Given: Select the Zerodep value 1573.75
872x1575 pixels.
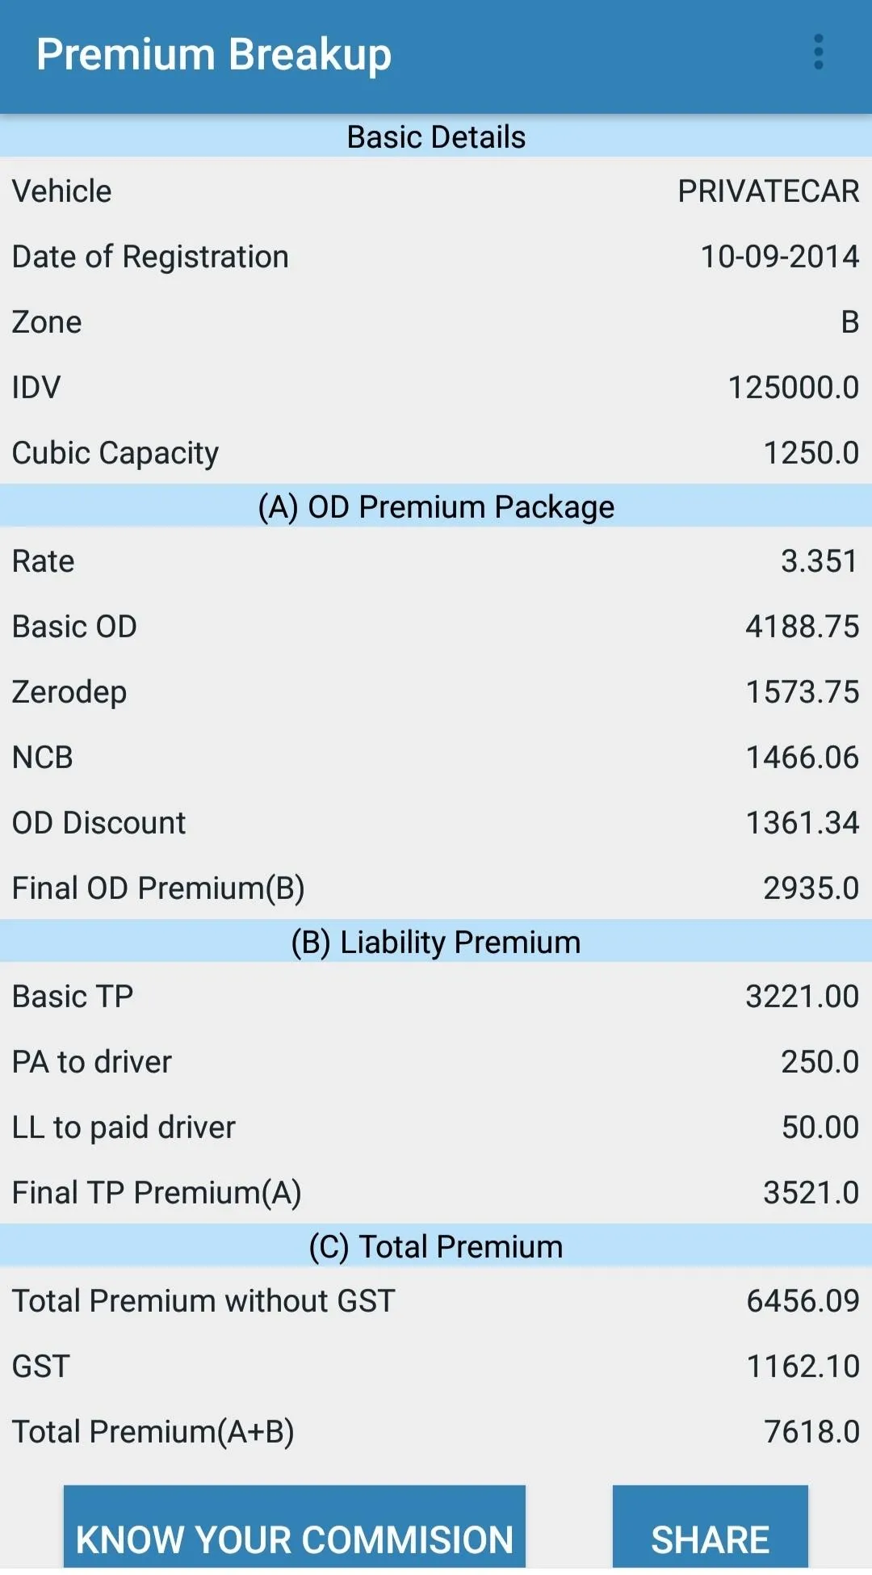Looking at the screenshot, I should [x=802, y=692].
